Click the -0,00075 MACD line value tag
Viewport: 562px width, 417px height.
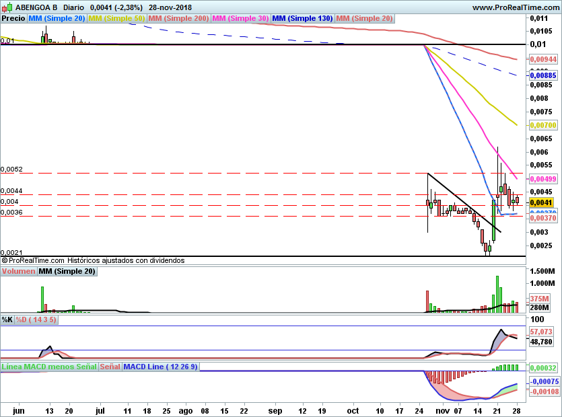[545, 381]
